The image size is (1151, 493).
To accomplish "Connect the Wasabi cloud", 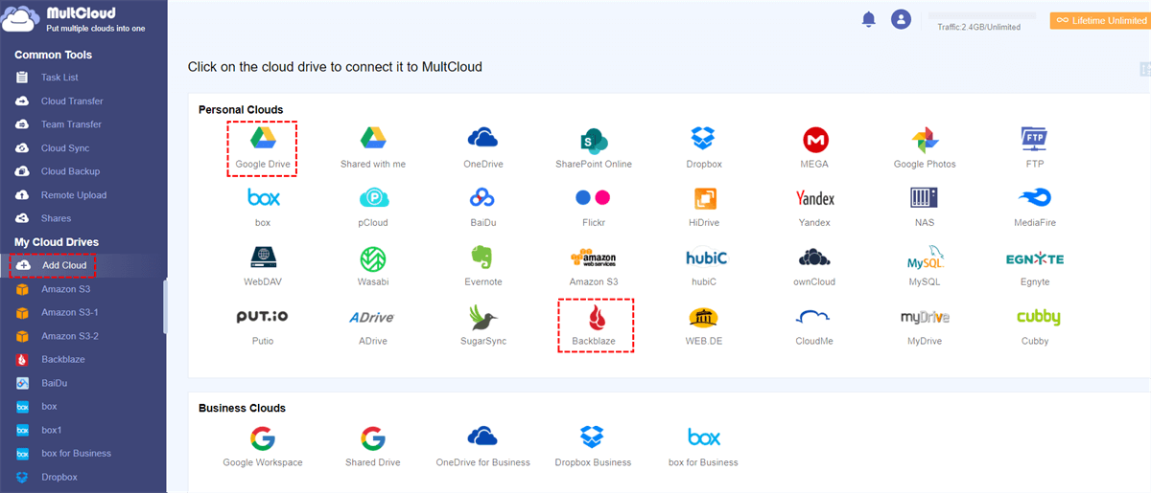I will click(x=373, y=266).
